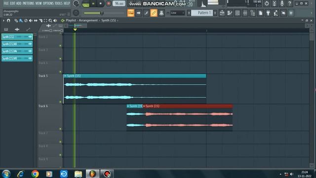Open the Mixer window

pos(245,13)
